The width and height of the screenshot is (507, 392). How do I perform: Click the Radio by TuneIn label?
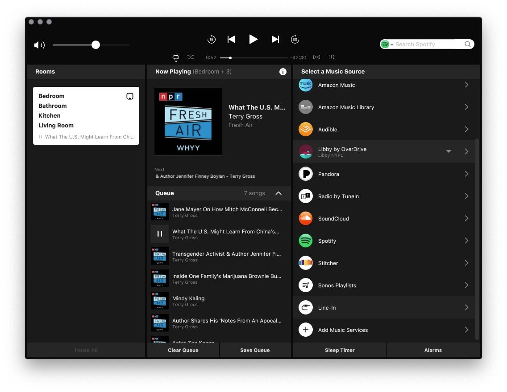(x=339, y=196)
